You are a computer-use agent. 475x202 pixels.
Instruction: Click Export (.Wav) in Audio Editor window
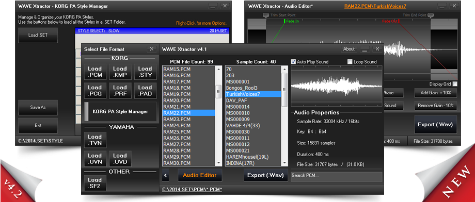(436, 124)
